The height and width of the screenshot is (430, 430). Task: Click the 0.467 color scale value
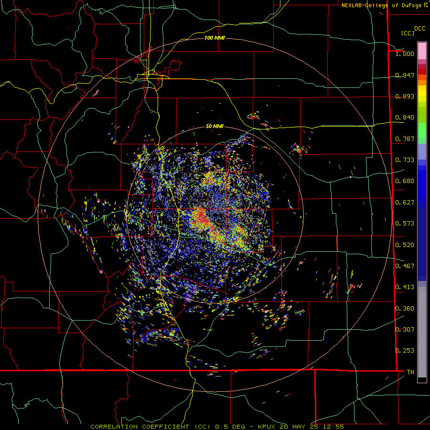[405, 266]
